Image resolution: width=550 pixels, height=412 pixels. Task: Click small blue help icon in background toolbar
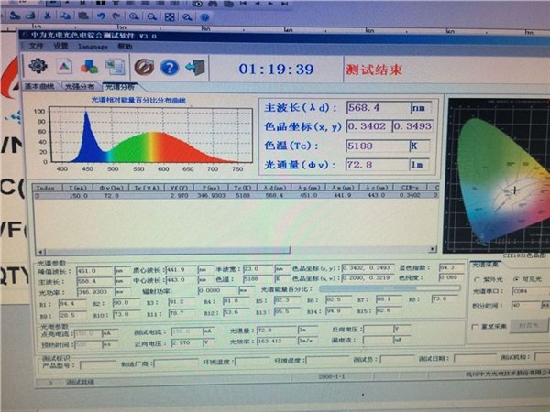coord(204,17)
